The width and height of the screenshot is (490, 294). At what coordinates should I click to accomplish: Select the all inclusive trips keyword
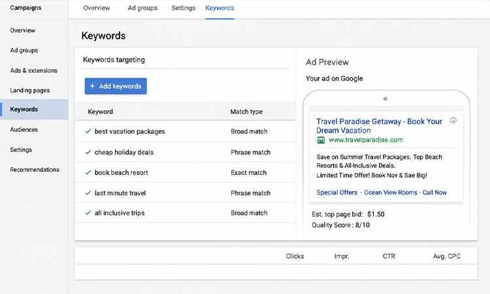120,213
